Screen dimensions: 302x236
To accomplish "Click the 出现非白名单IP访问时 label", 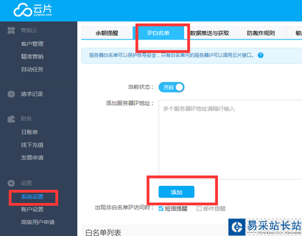I will click(x=124, y=207).
